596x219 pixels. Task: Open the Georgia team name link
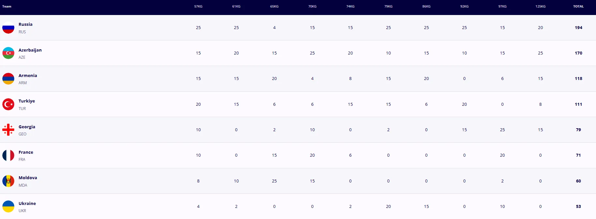click(27, 127)
